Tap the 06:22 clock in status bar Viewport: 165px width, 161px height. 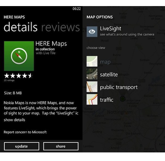pos(77,9)
